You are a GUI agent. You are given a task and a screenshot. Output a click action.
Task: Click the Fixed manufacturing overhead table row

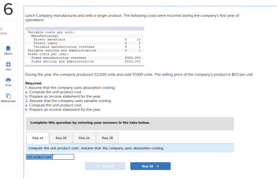pos(85,58)
